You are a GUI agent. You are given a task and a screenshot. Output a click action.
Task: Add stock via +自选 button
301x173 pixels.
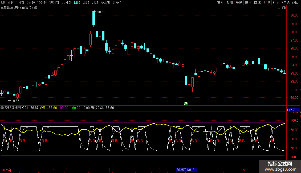[286, 3]
